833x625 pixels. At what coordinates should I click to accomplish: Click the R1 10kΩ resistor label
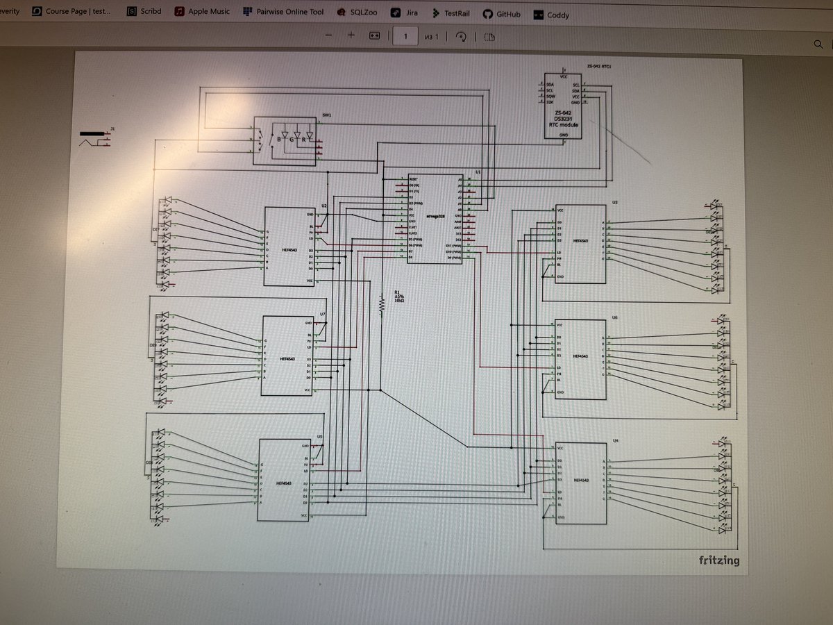(x=398, y=296)
